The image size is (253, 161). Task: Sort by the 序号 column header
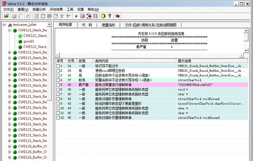coord(60,61)
